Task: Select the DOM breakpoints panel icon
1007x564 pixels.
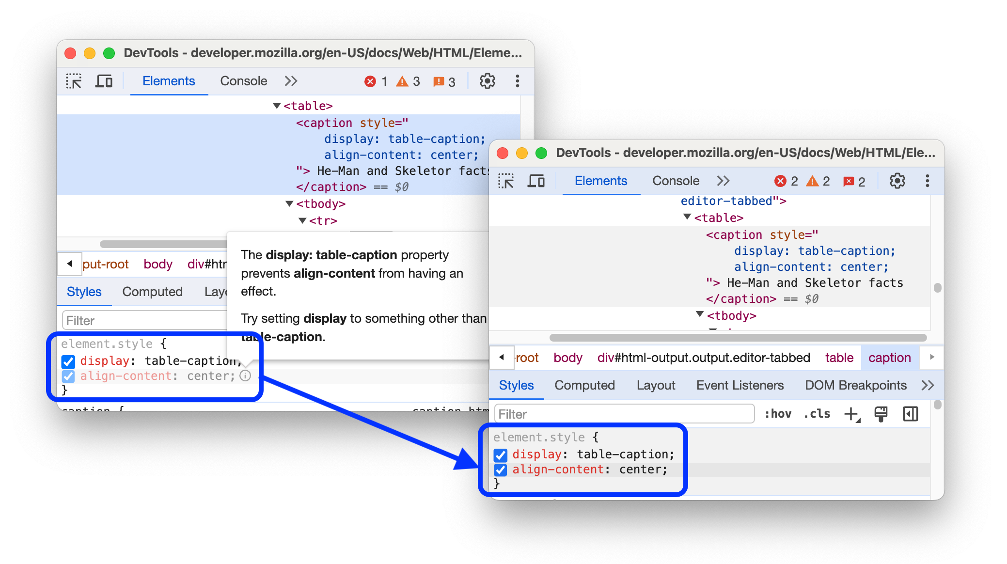Action: (x=854, y=386)
